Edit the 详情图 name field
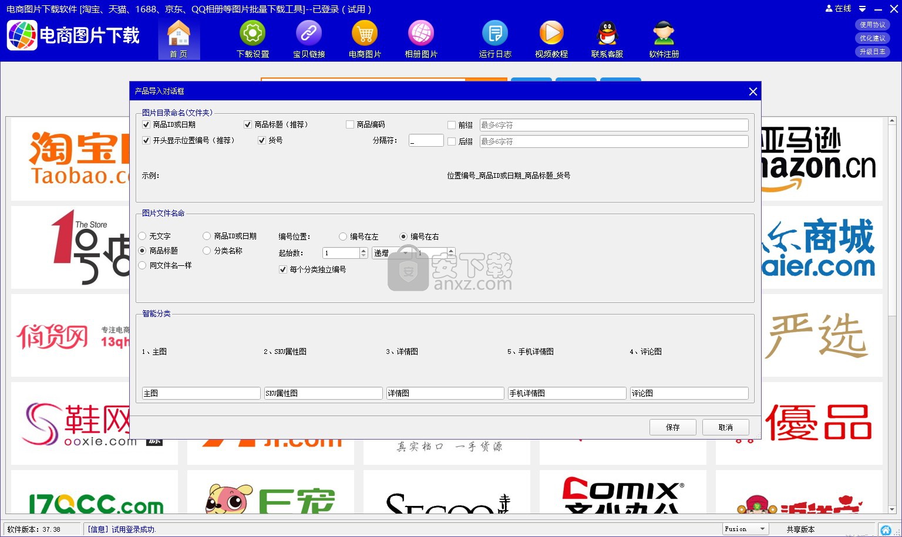 pos(445,393)
